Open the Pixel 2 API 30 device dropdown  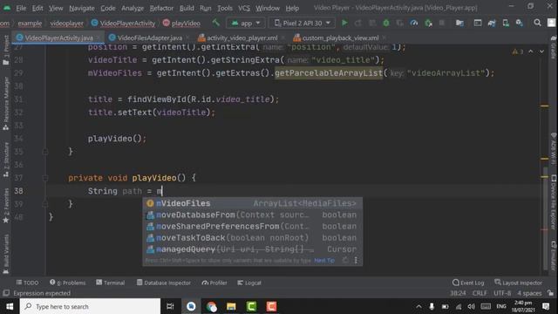[x=303, y=24]
